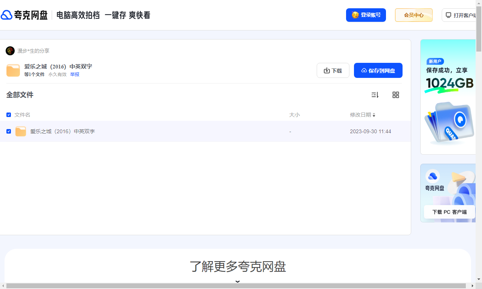Click the vertical scrollbar thumb
This screenshot has height=289, width=482.
coord(479,29)
